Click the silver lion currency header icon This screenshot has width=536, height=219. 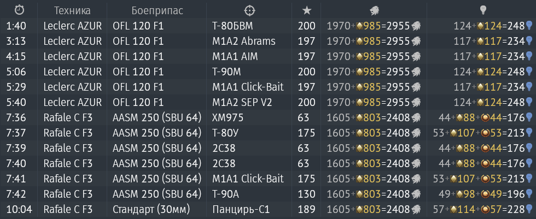click(374, 10)
